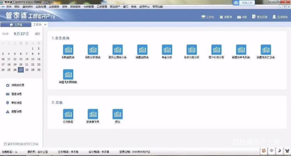The height and width of the screenshot is (156, 291).
Task: Open the 帮助 menu
Action: (x=134, y=7)
